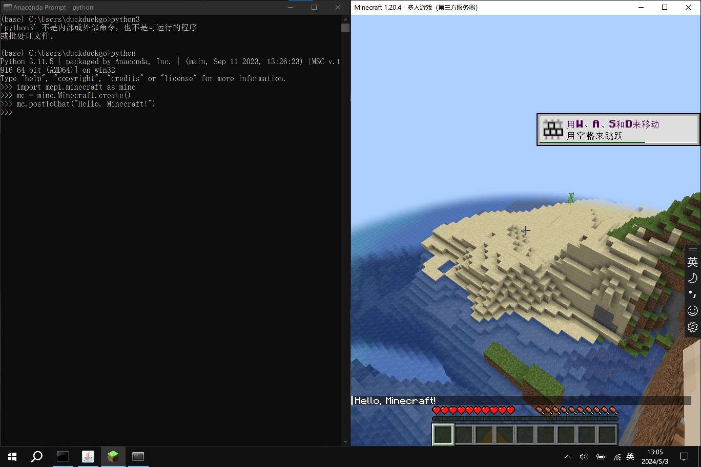The height and width of the screenshot is (467, 701).
Task: Click the import mcpi.minecraft line
Action: [x=76, y=87]
